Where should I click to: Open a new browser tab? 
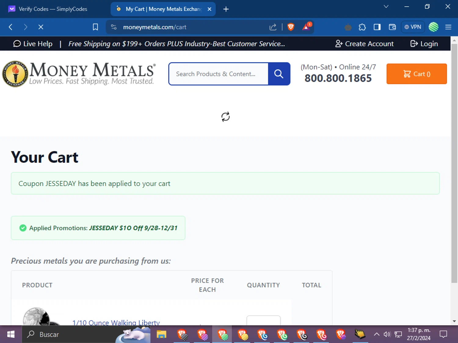(x=226, y=9)
